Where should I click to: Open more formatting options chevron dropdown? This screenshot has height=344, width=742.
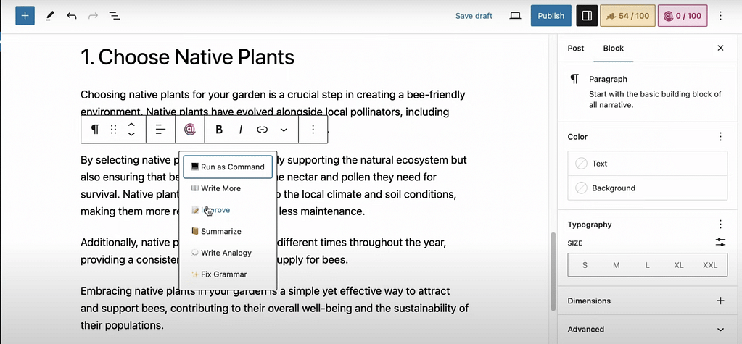pos(284,130)
